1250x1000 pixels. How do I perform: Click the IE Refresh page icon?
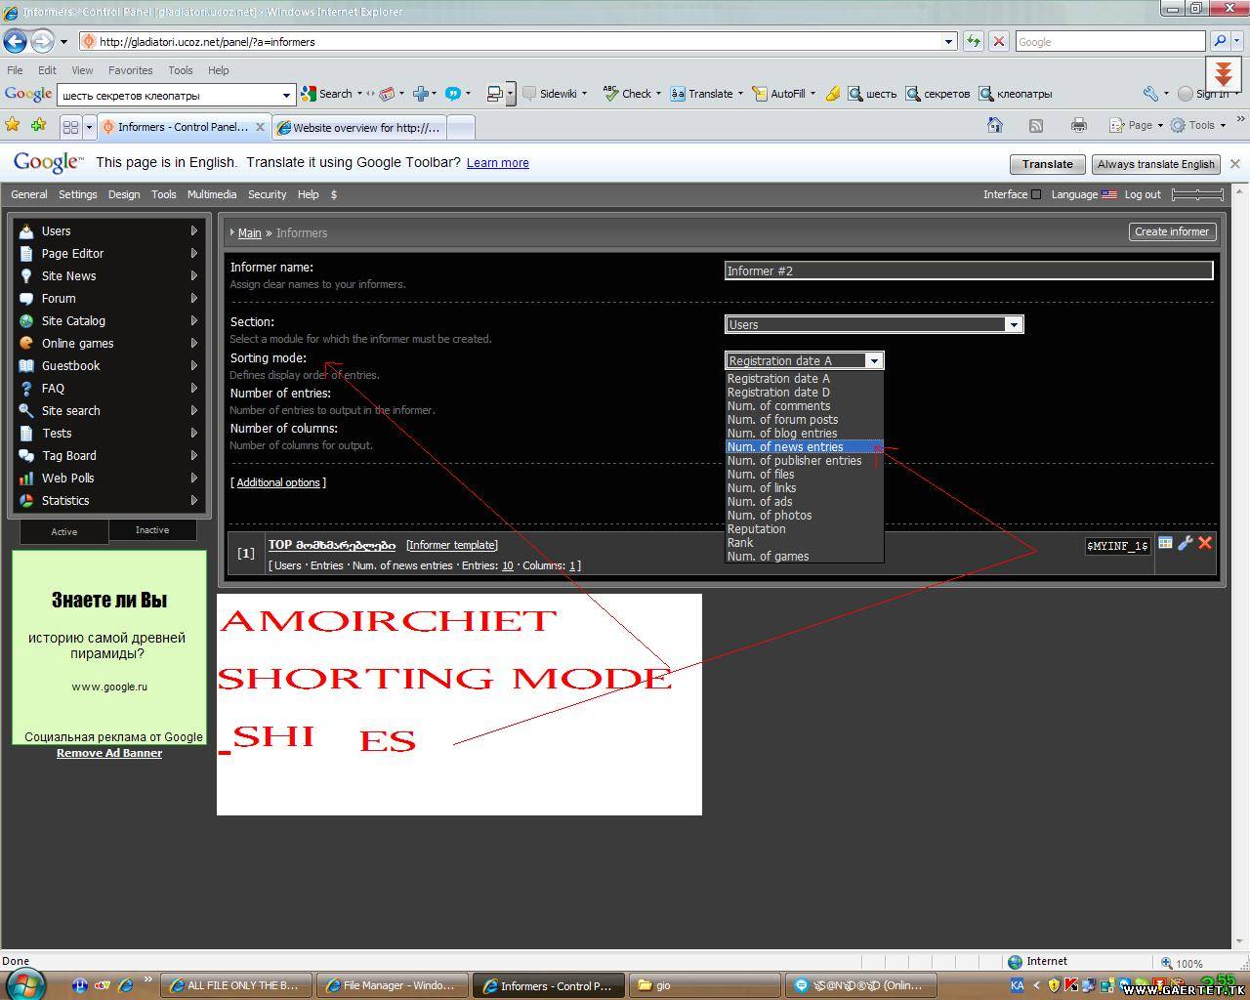[x=973, y=41]
